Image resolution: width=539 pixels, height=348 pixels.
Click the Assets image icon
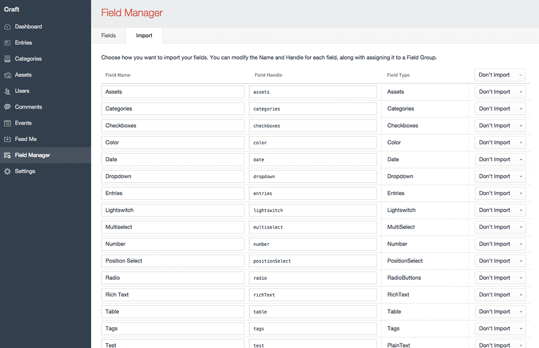pos(7,75)
